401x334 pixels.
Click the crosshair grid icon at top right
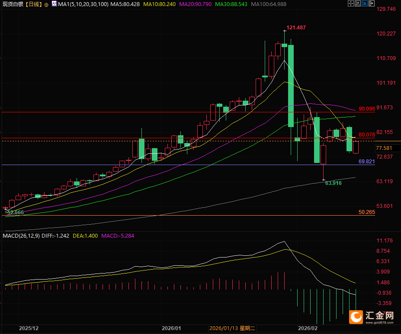click(x=351, y=3)
